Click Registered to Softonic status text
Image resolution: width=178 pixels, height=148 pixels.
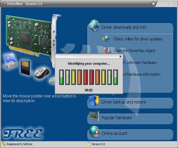[x=20, y=144]
